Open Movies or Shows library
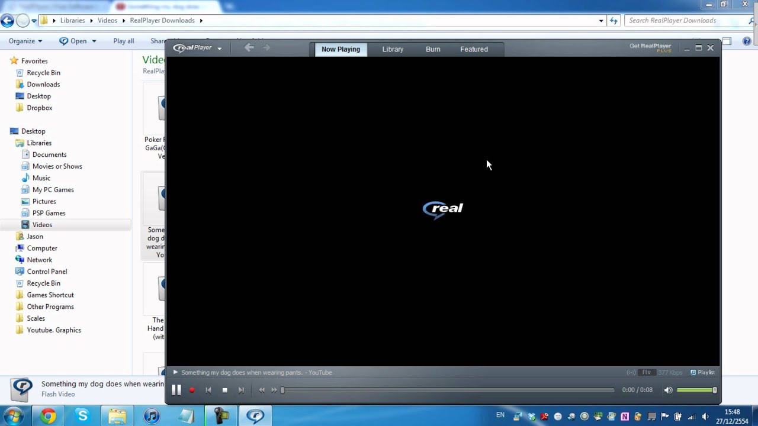The height and width of the screenshot is (426, 758). click(x=57, y=166)
